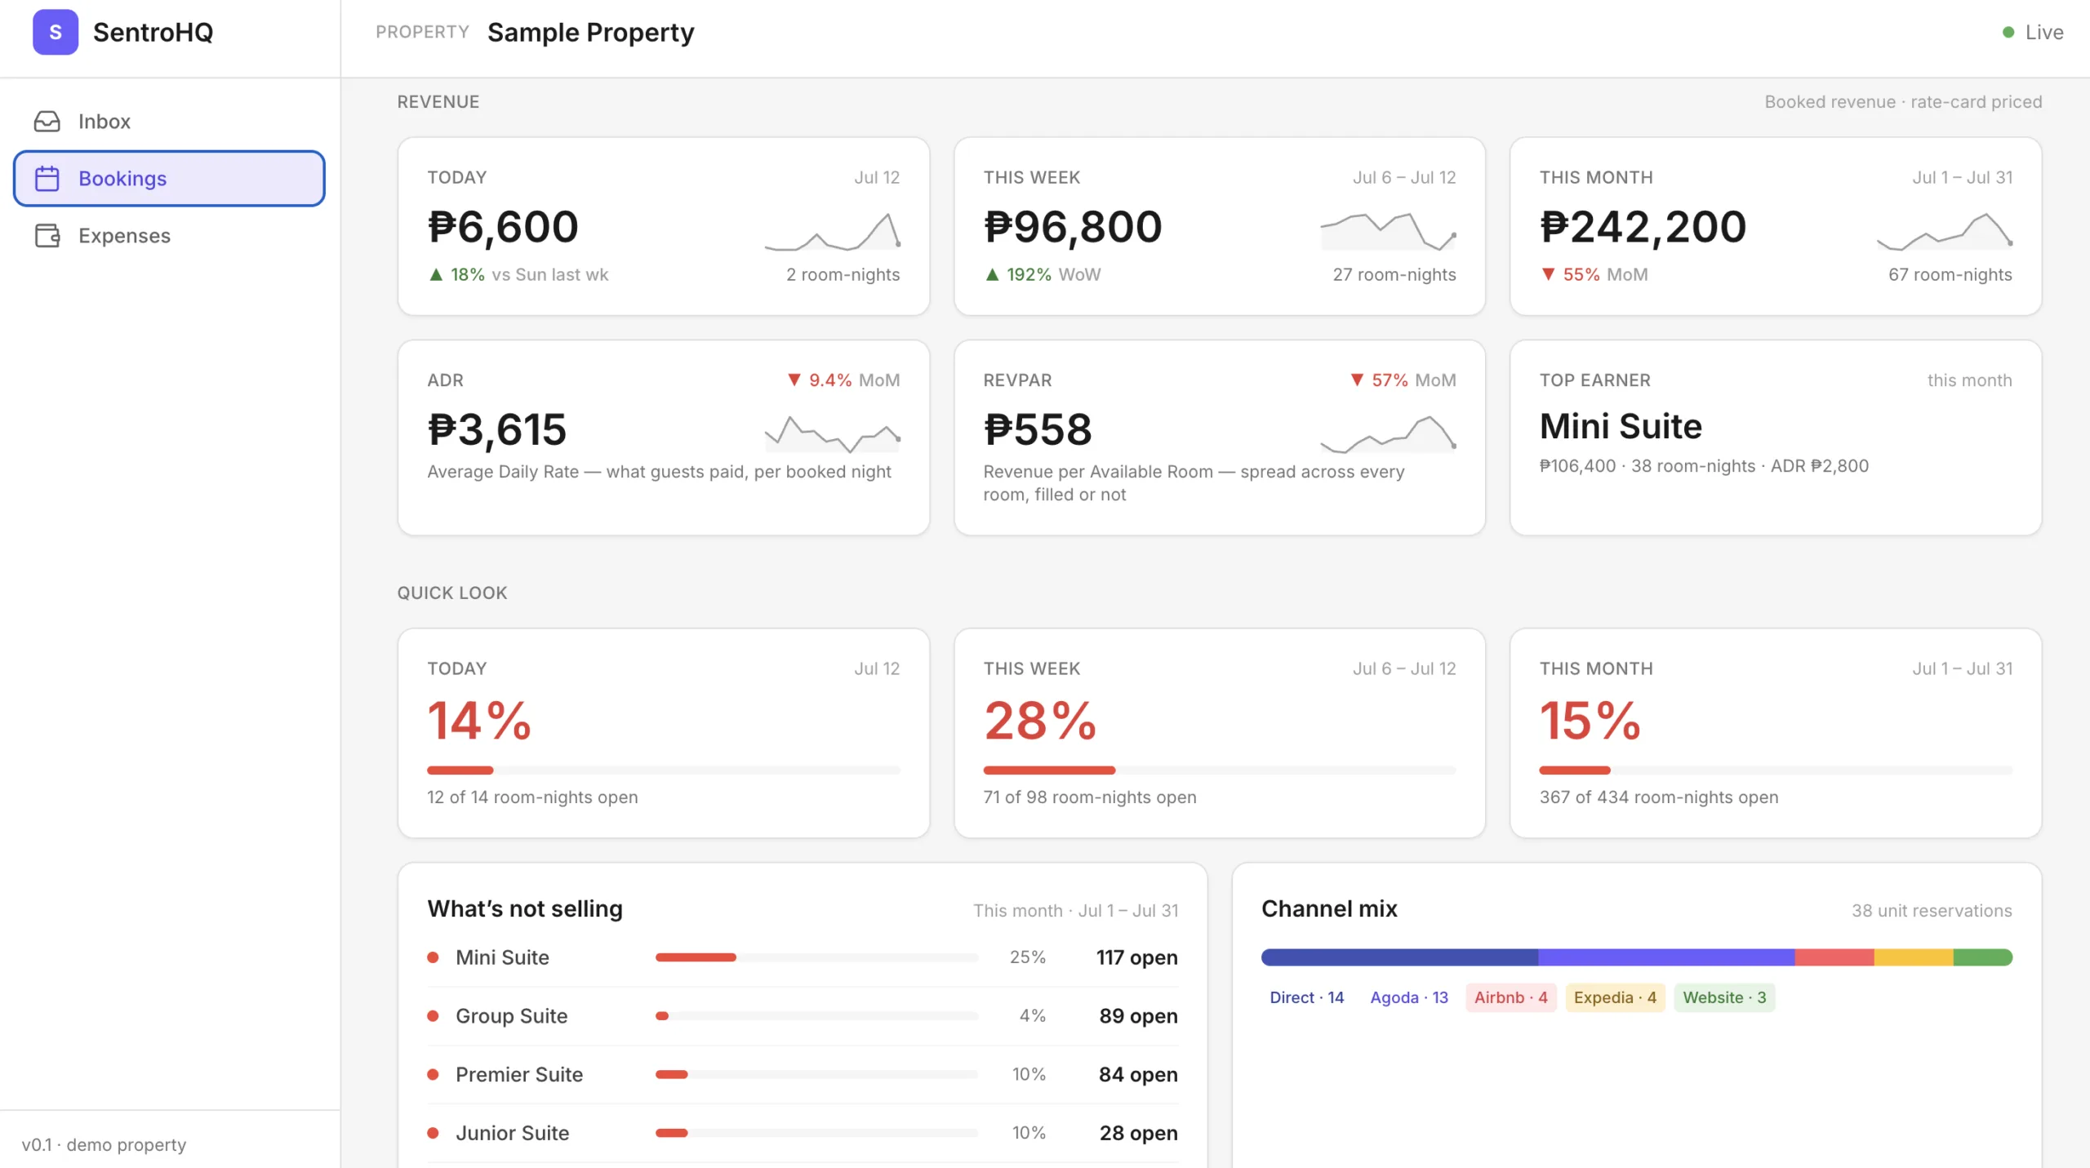Click the Bookings calendar icon

pos(47,179)
